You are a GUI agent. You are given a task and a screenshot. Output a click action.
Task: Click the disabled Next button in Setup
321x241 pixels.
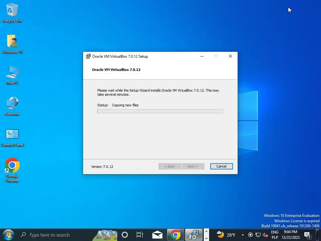click(x=193, y=166)
